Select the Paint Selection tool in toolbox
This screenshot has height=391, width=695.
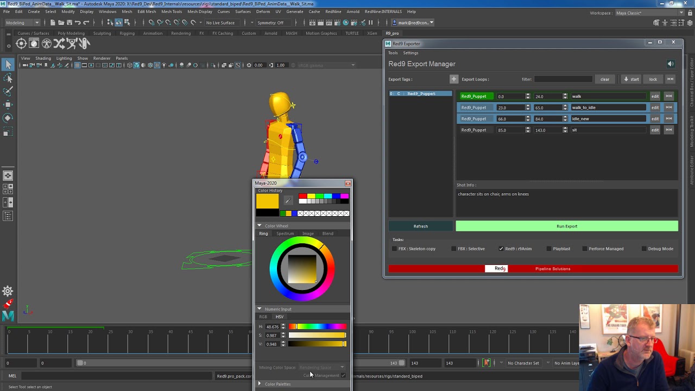pos(8,91)
